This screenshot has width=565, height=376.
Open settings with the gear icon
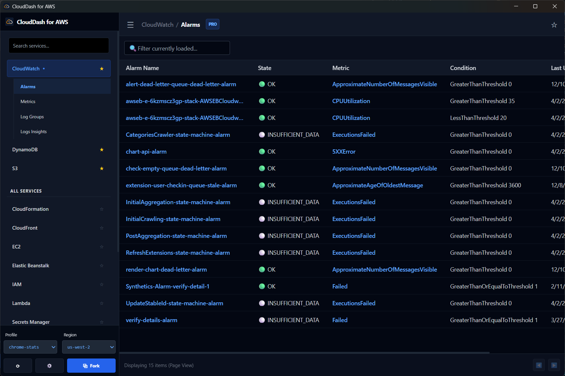tap(49, 366)
